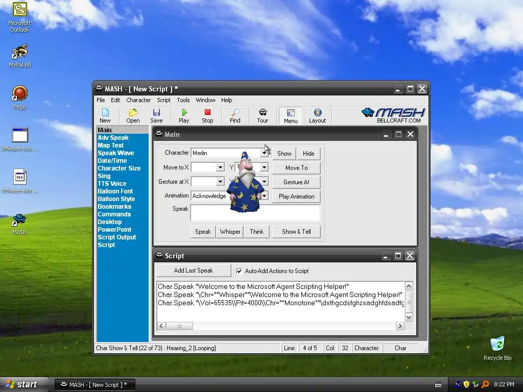Expand the Move to X dropdown

coord(220,167)
